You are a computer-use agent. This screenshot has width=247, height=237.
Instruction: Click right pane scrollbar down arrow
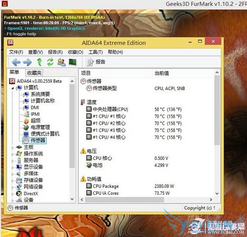[217, 193]
